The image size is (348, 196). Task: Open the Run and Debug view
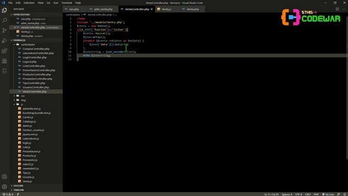click(4, 41)
